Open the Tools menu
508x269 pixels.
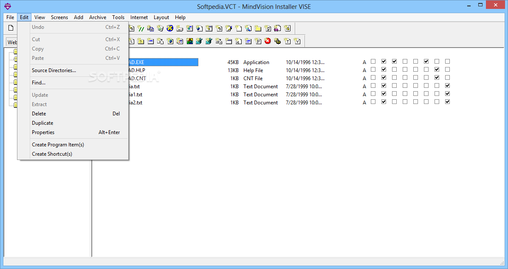118,17
